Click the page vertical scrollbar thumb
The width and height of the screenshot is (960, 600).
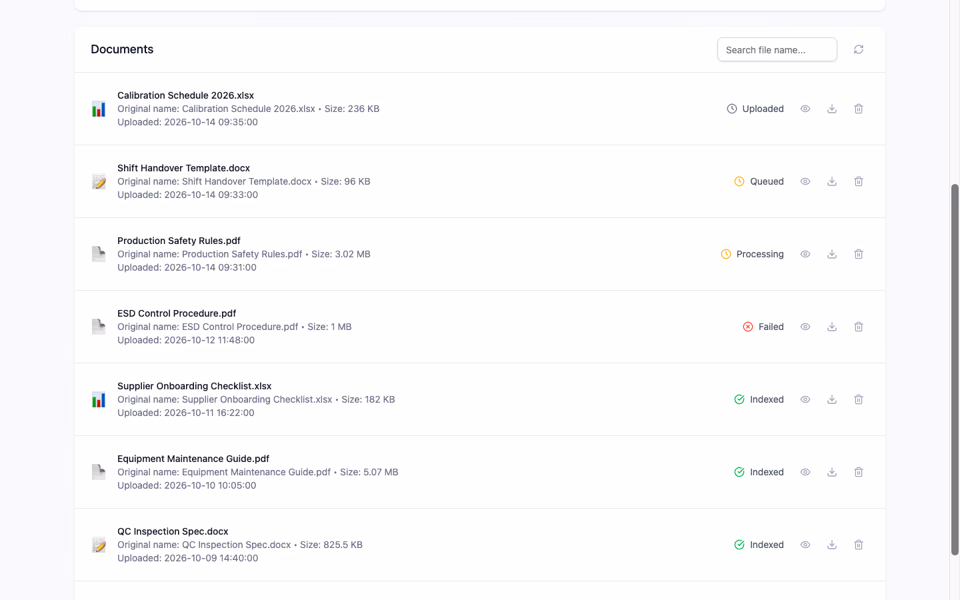tap(955, 369)
